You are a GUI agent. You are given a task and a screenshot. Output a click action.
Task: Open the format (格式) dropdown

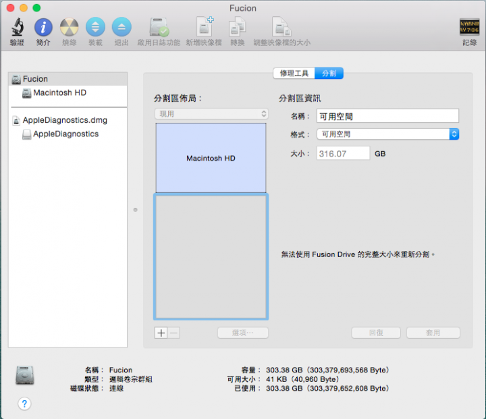coord(387,134)
